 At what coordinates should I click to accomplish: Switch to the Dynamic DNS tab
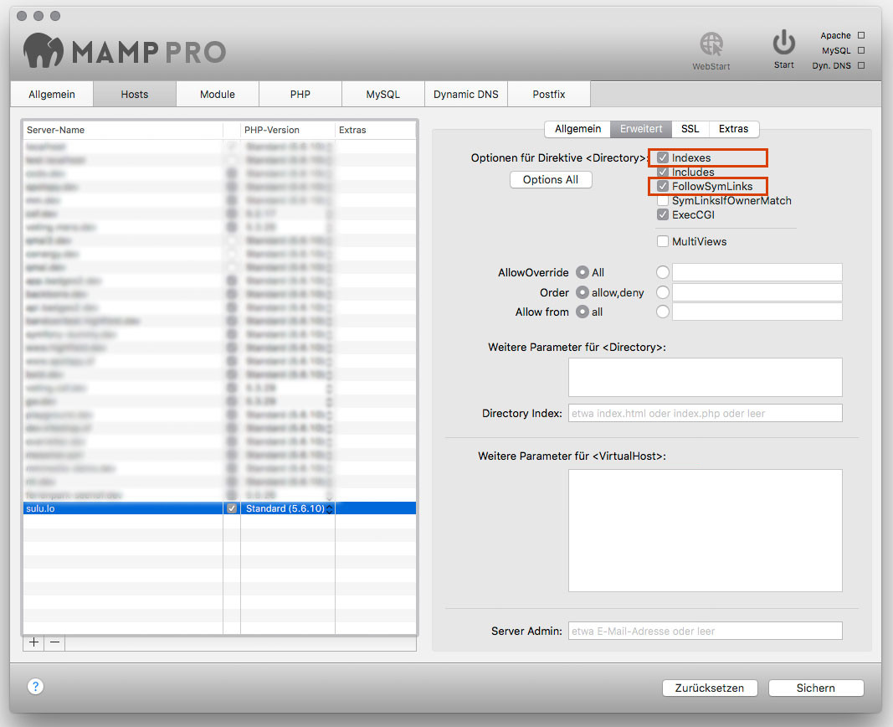[466, 94]
